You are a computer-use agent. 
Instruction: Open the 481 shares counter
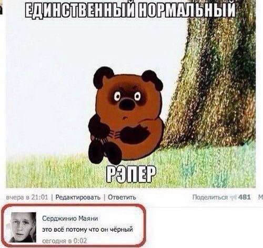coord(245,197)
